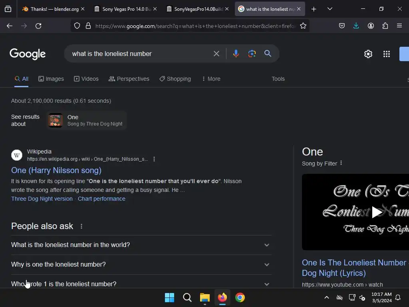Select the All results tab
Image resolution: width=409 pixels, height=307 pixels.
click(22, 79)
